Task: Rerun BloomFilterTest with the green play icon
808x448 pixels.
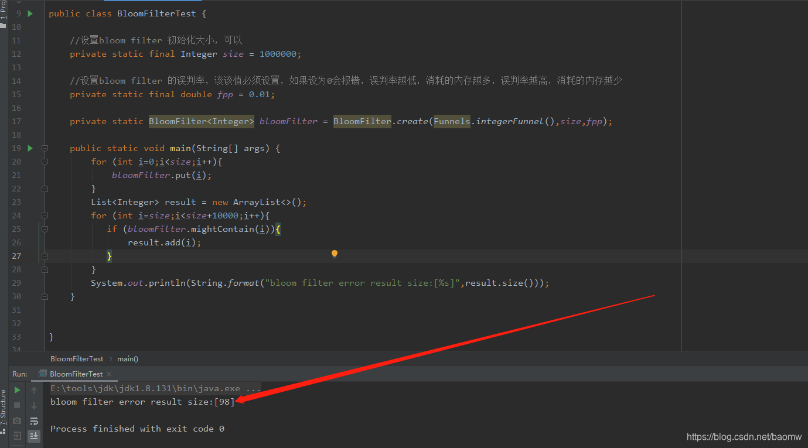Action: pos(17,390)
